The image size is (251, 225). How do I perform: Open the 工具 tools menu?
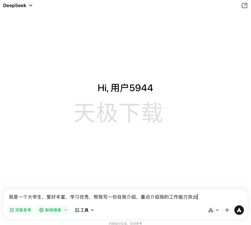(85, 210)
